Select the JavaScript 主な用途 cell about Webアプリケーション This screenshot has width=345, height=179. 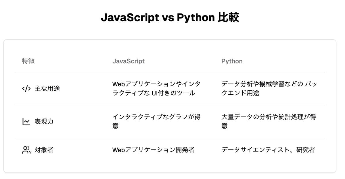click(156, 88)
